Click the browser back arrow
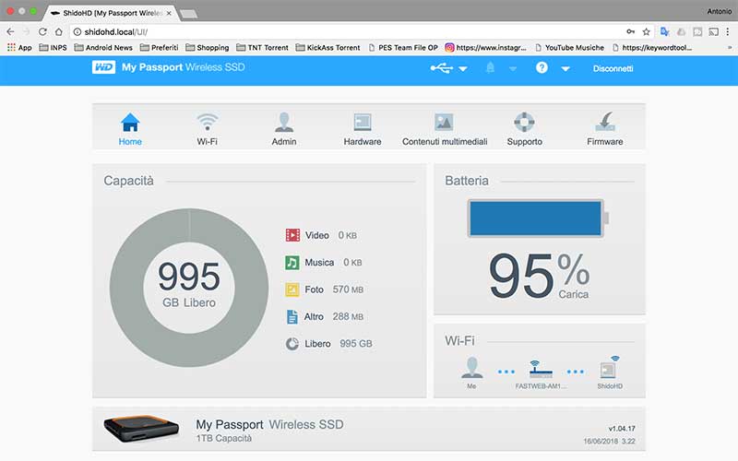This screenshot has width=738, height=461. point(10,32)
